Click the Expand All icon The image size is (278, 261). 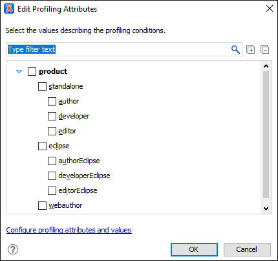(250, 50)
